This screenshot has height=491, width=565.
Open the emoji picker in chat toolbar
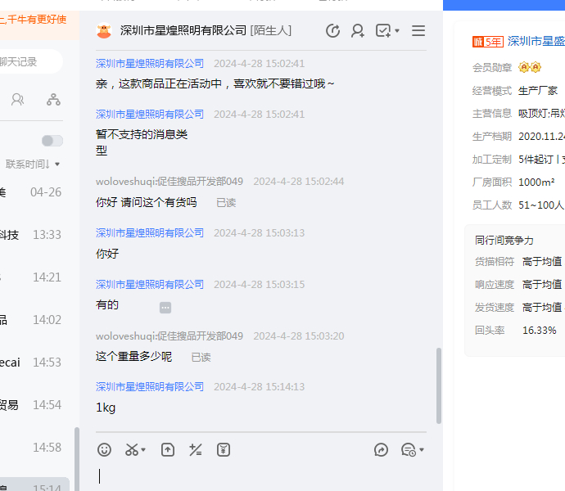click(x=104, y=449)
